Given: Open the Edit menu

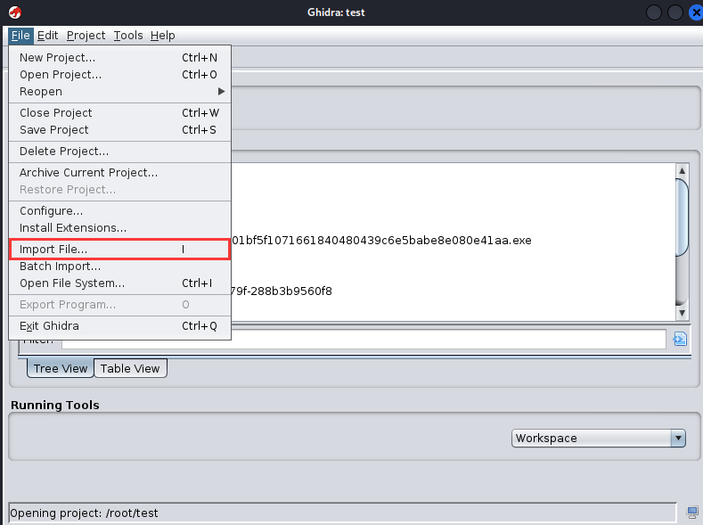Looking at the screenshot, I should 47,36.
